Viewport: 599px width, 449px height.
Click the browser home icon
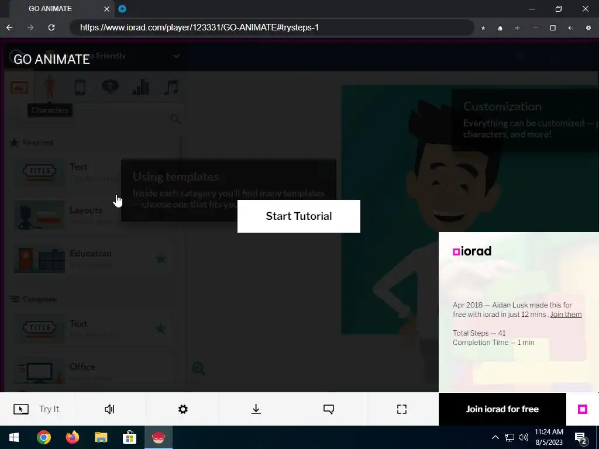coord(500,28)
